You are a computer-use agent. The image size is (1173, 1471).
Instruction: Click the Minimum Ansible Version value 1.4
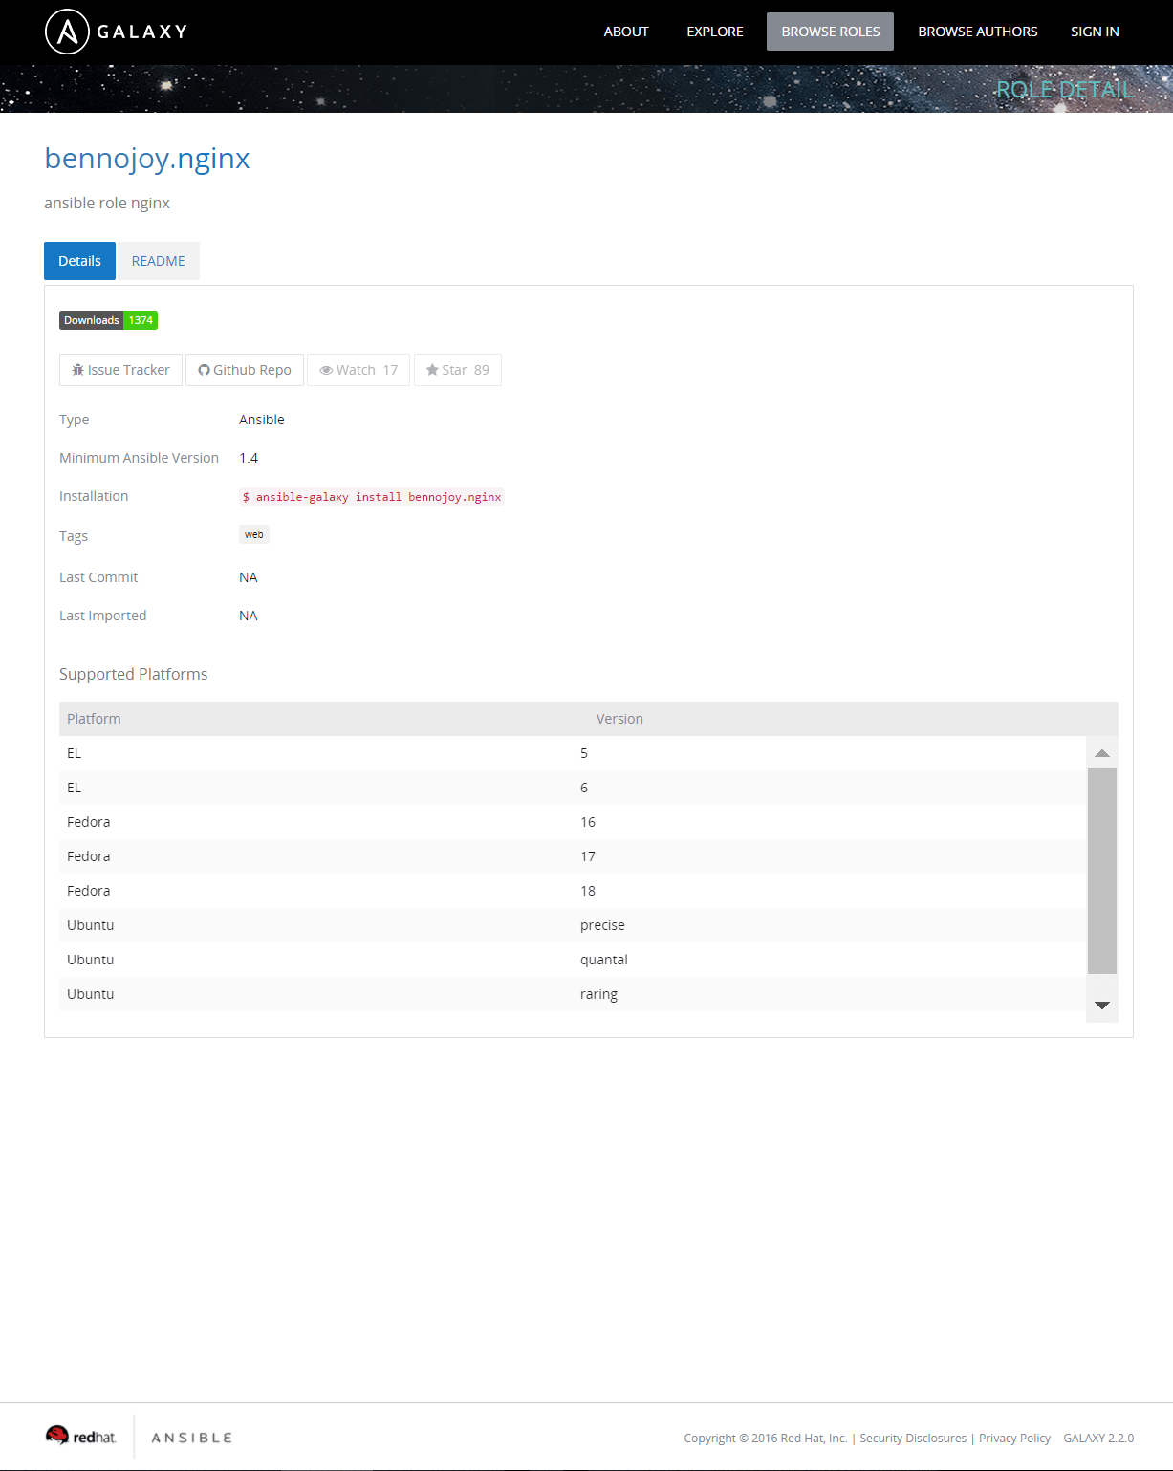(x=249, y=458)
